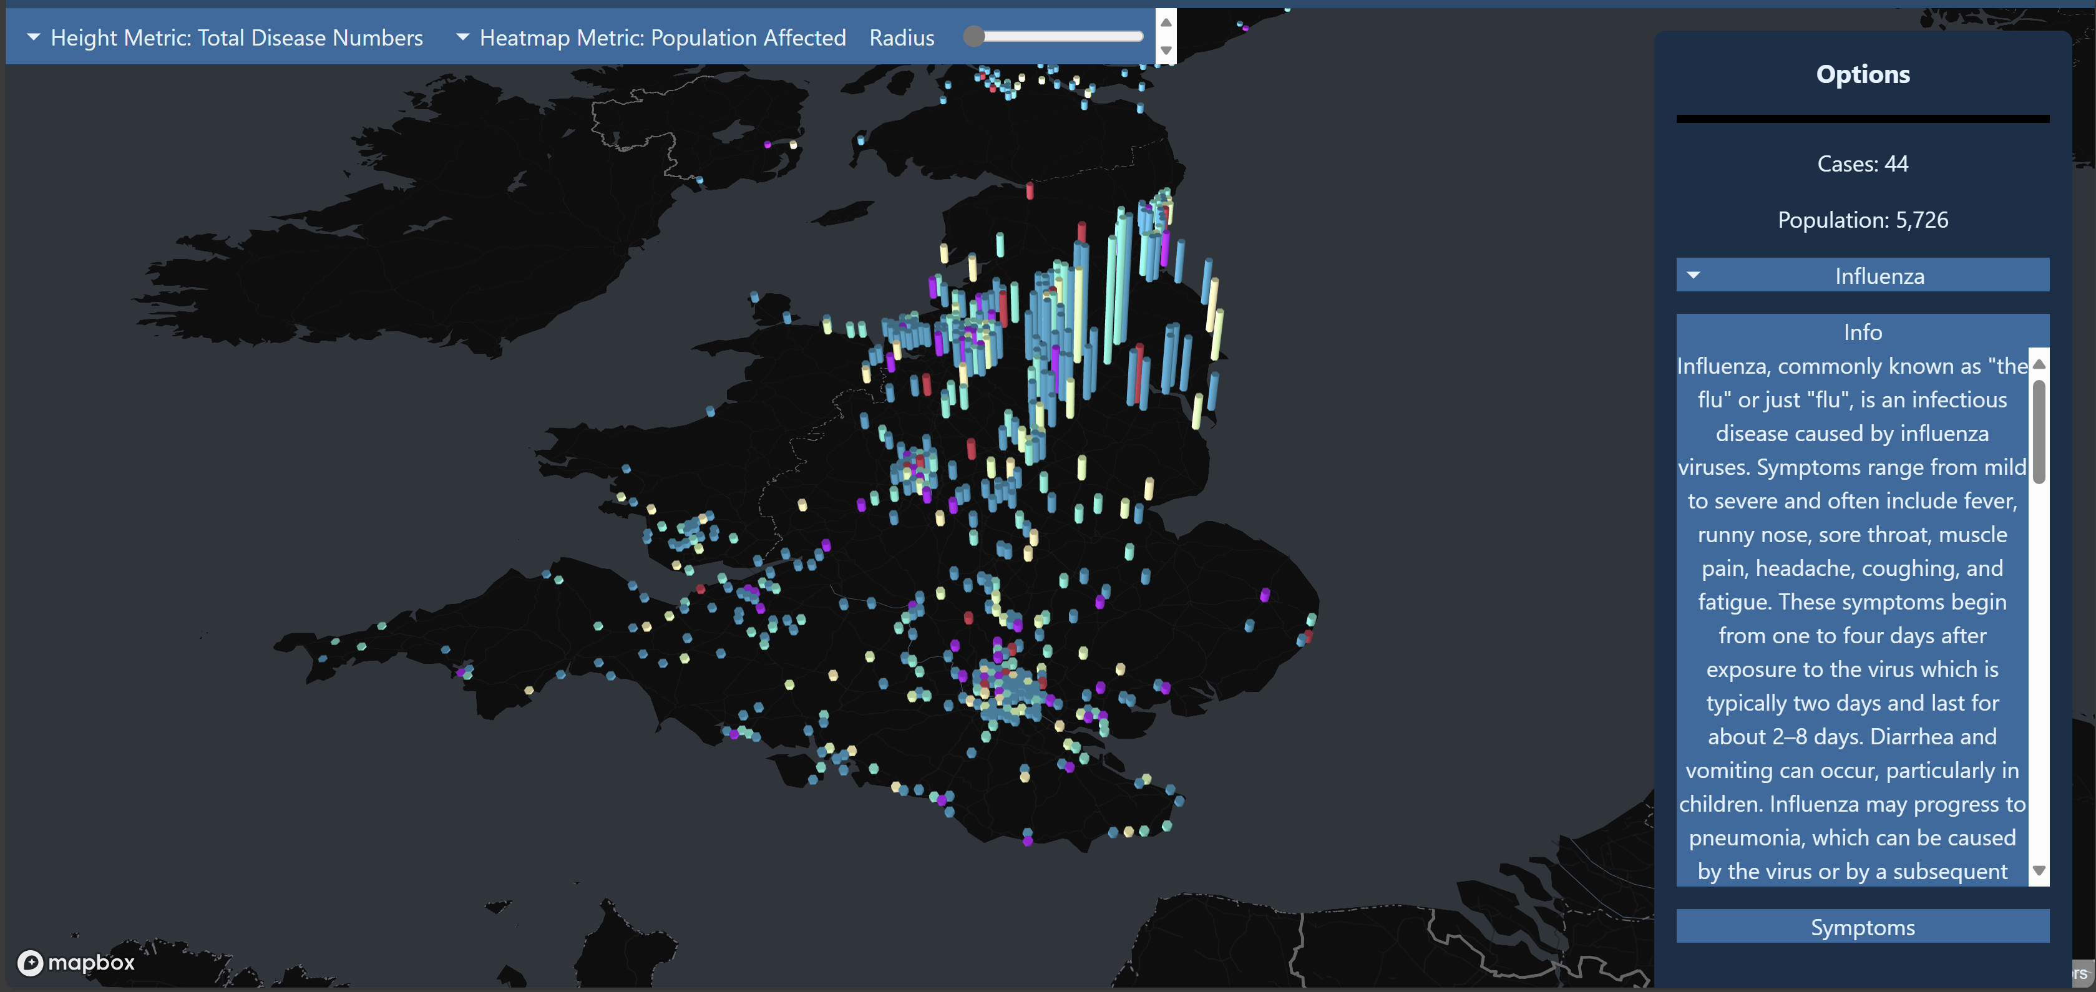Click the arrow beside Heatmap Metric
Viewport: 2096px width, 992px height.
coord(462,37)
